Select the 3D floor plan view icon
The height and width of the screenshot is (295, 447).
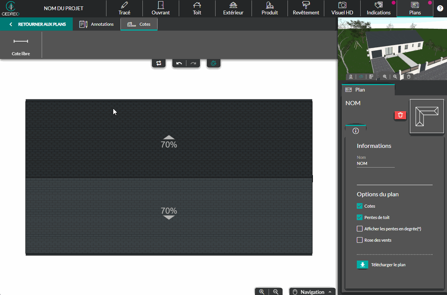pyautogui.click(x=371, y=77)
